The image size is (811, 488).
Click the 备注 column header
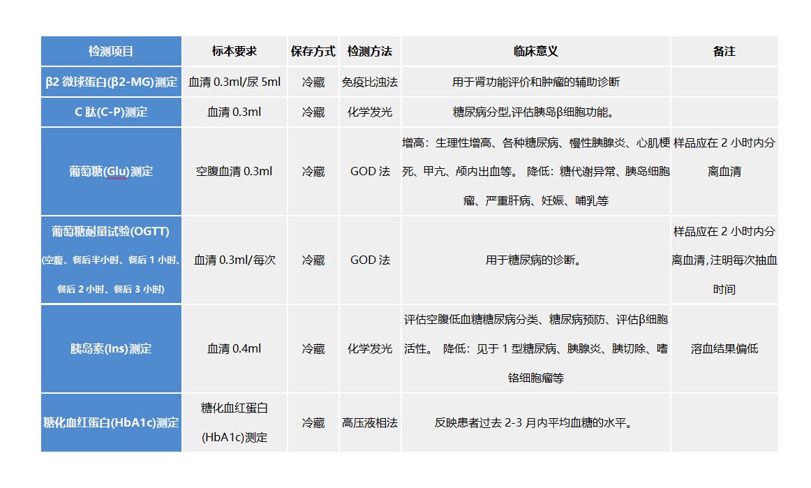(724, 51)
